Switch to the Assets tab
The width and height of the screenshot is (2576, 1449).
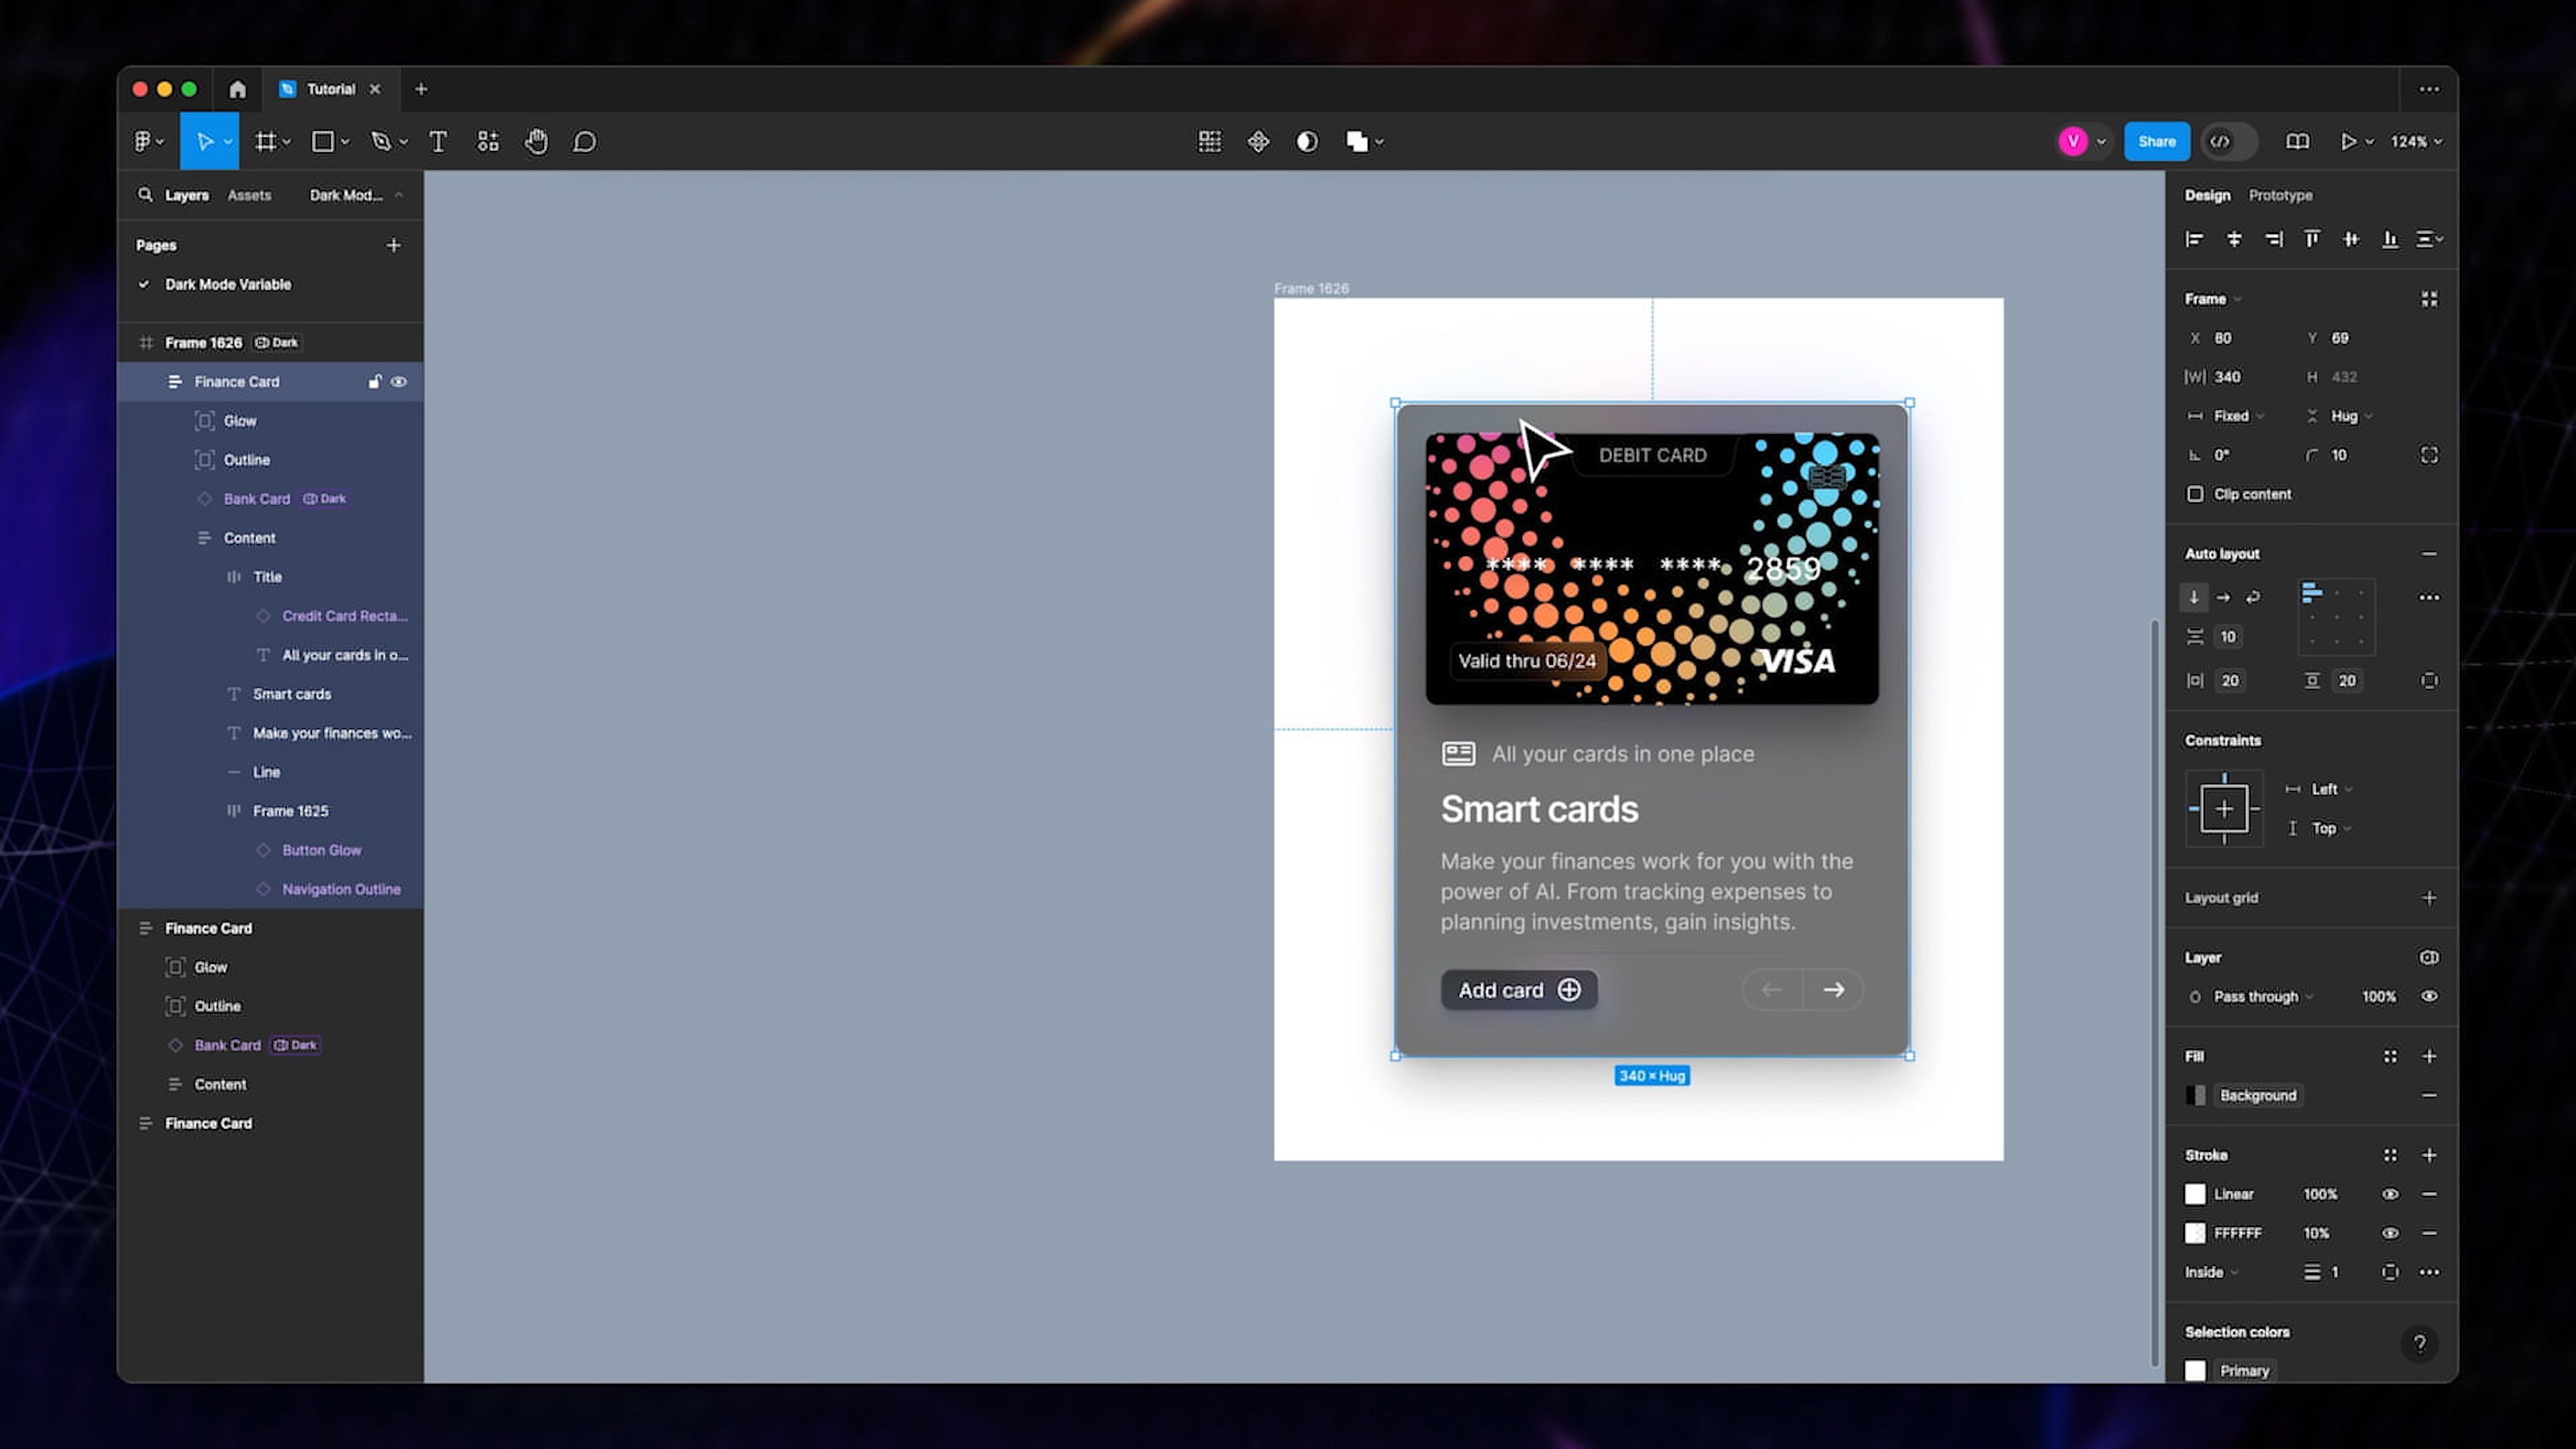point(249,194)
